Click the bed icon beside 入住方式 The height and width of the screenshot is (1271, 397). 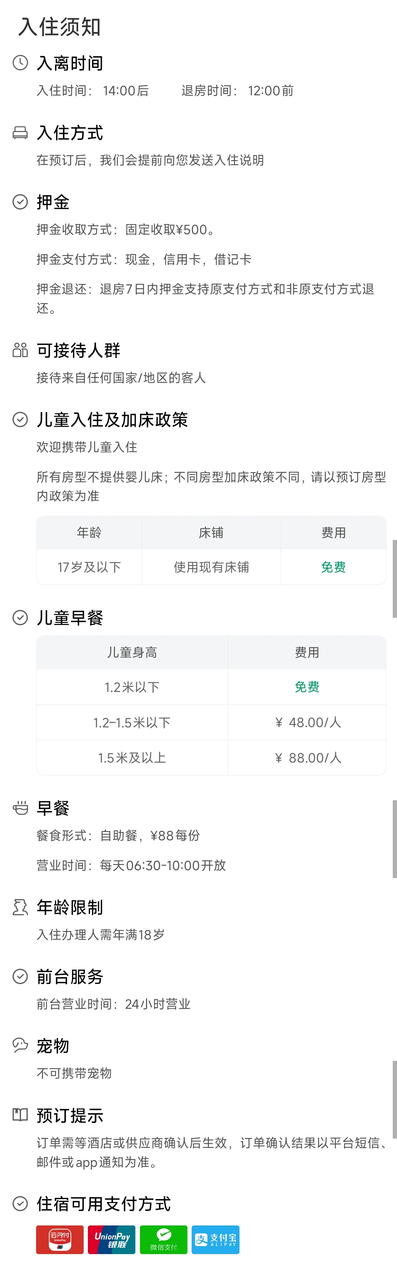[x=20, y=133]
